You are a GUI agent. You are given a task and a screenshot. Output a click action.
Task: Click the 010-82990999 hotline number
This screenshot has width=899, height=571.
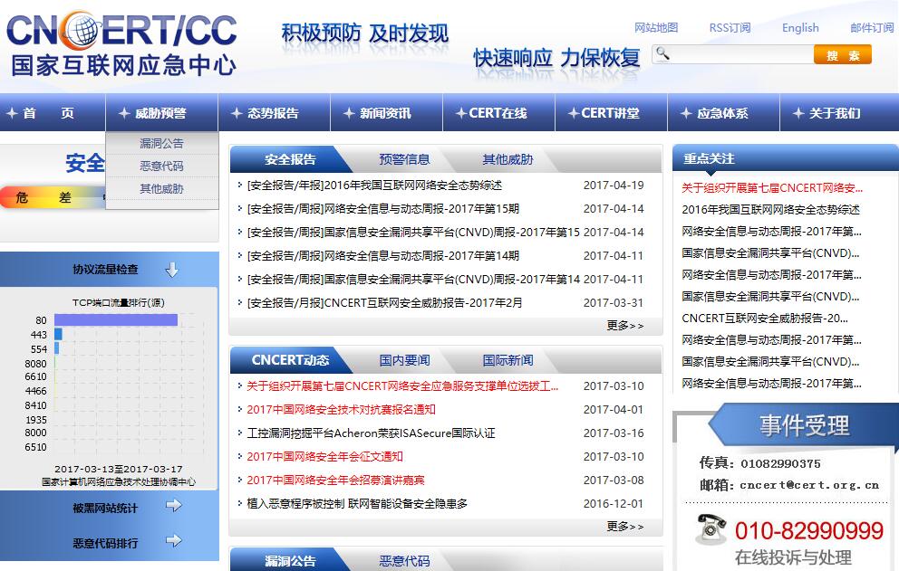[809, 531]
